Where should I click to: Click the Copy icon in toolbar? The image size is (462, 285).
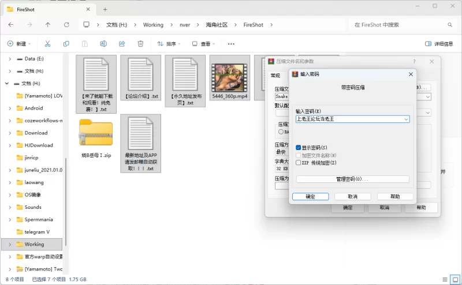(66, 44)
